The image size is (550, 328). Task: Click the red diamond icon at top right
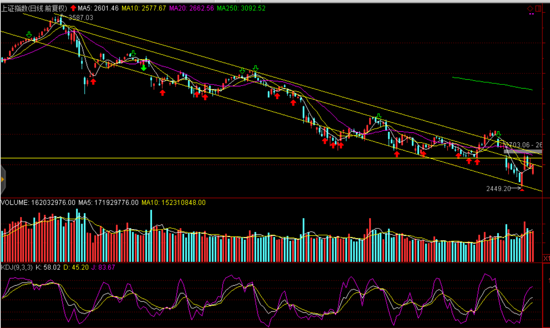click(530, 8)
